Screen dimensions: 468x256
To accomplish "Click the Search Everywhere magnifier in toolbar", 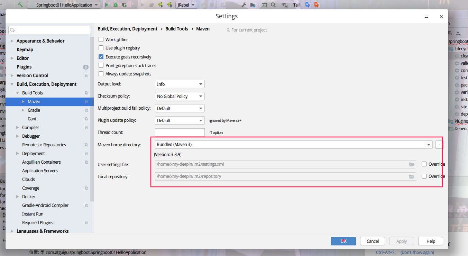I will (x=273, y=5).
